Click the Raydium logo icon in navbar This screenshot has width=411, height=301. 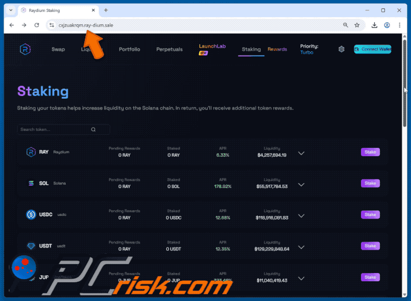25,49
